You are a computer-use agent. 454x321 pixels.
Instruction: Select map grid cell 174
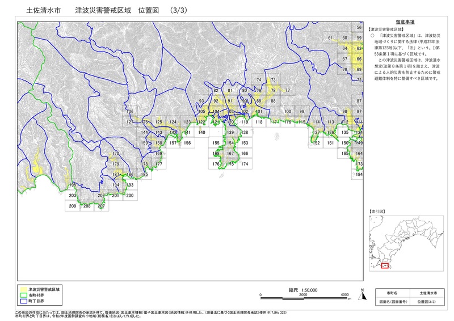pyautogui.click(x=244, y=164)
